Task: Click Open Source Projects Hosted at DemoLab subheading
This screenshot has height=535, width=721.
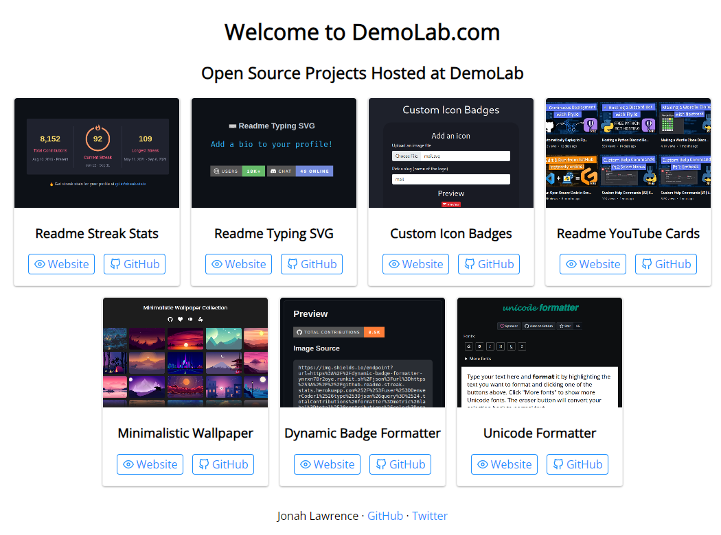Action: click(363, 73)
